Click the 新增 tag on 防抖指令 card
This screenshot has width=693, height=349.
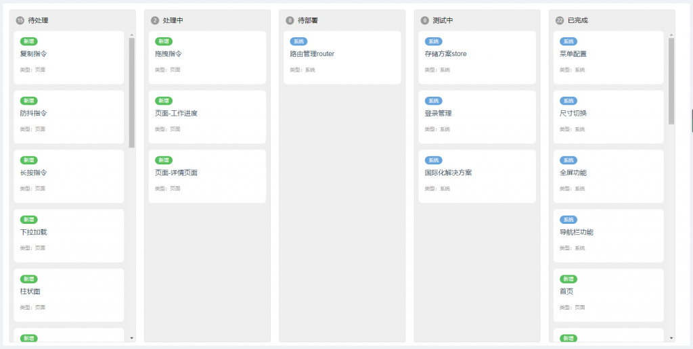28,101
